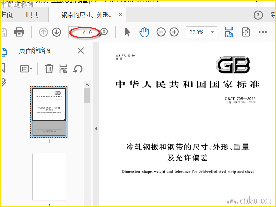The height and width of the screenshot is (207, 276).
Task: Open the 22.8% zoom level dropdown
Action: pyautogui.click(x=201, y=32)
